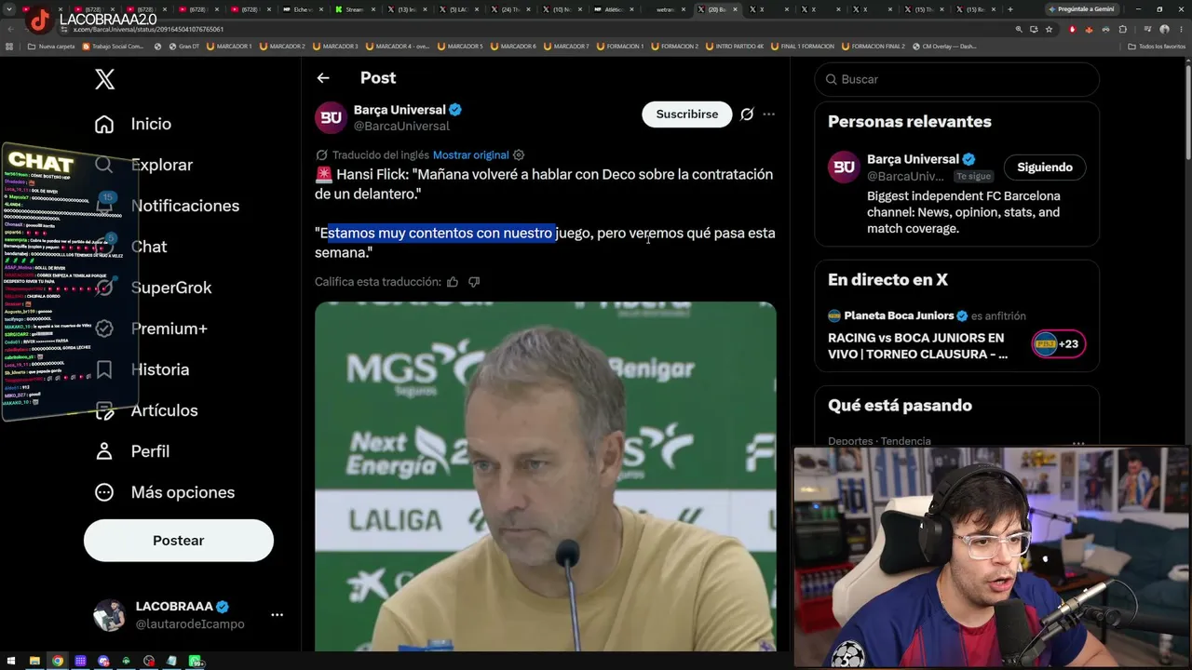Open the MARCADOR 1 bookmark

coord(229,46)
